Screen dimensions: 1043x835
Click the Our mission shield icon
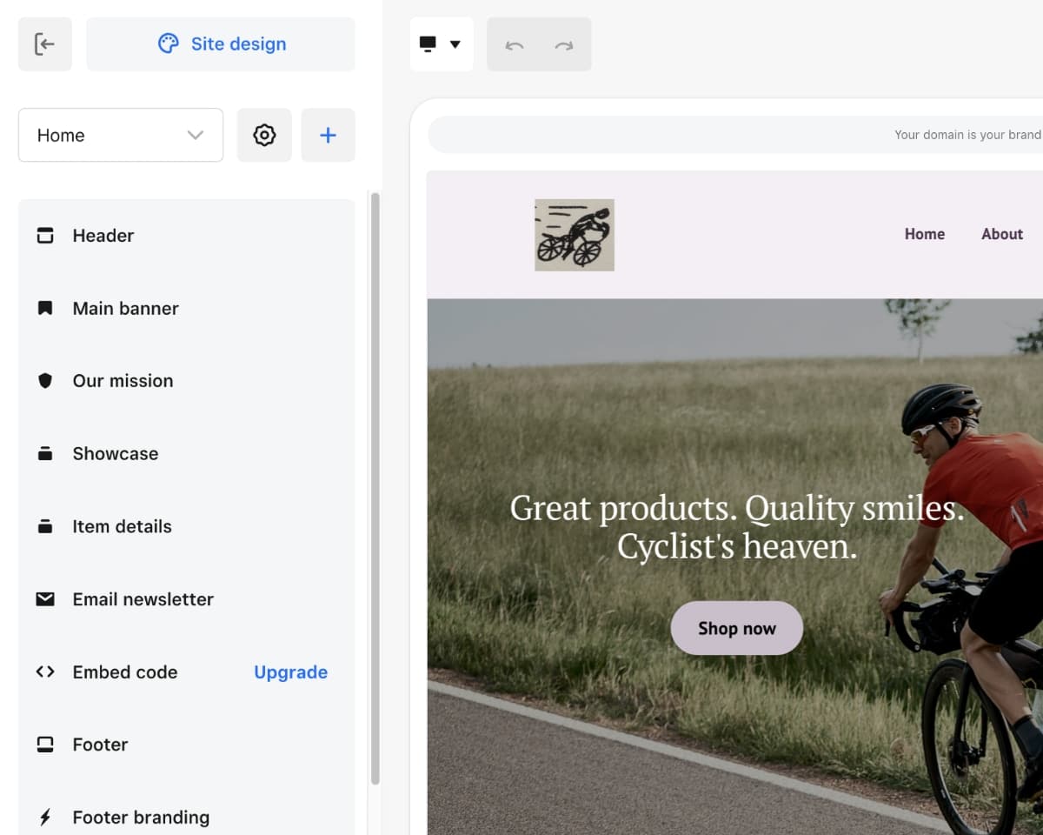pos(45,381)
